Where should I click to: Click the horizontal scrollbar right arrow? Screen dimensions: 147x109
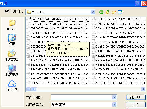(x=143, y=89)
